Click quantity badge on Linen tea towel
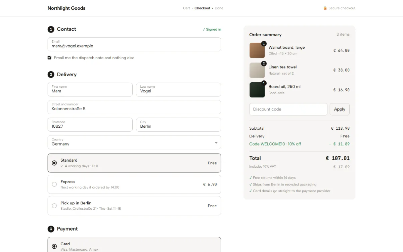 pyautogui.click(x=264, y=64)
